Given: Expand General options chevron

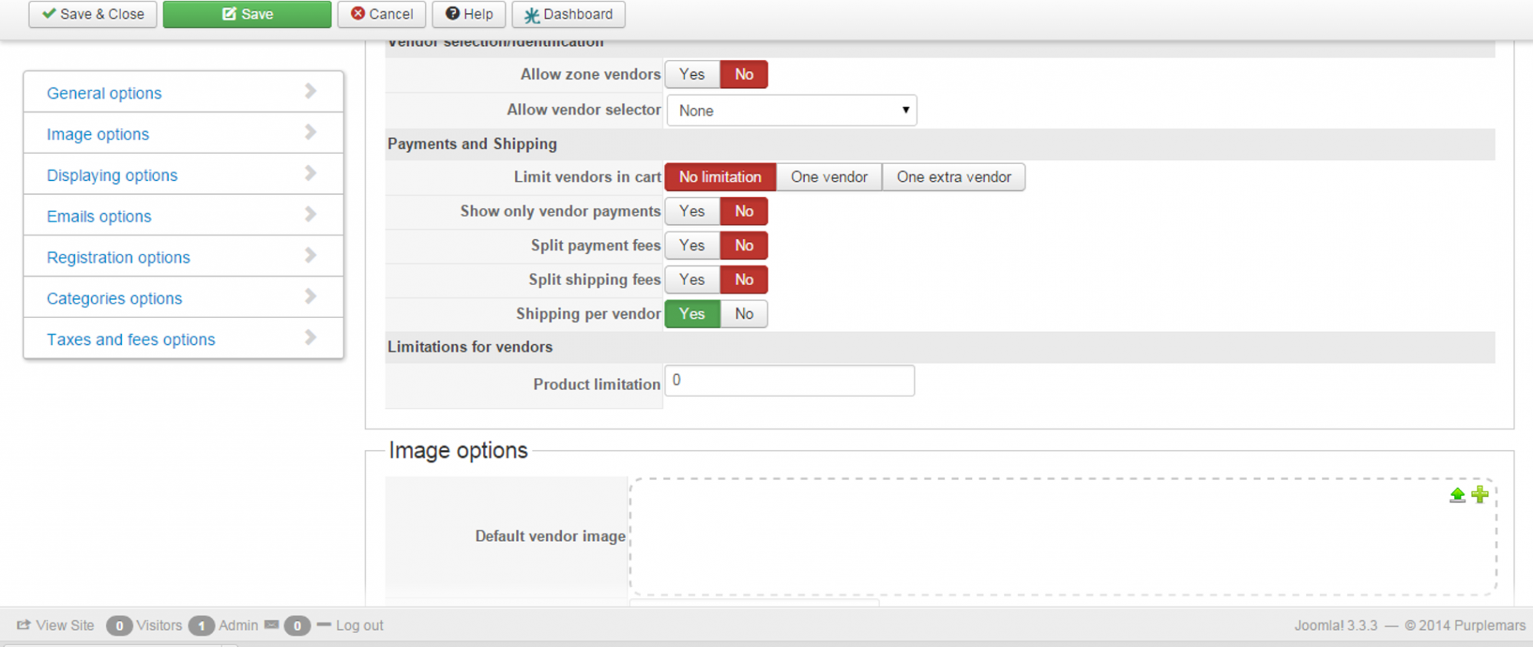Looking at the screenshot, I should (310, 91).
